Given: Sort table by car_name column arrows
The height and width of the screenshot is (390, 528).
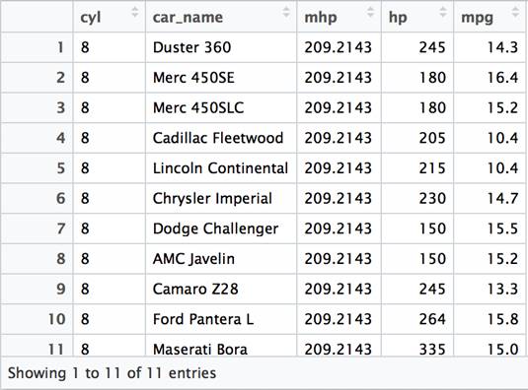Looking at the screenshot, I should pos(286,12).
